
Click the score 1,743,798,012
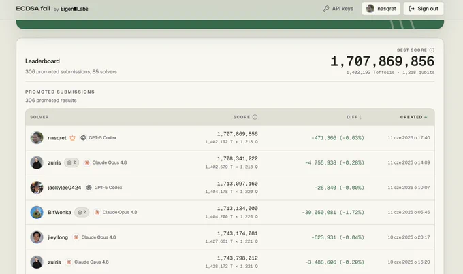238,258
